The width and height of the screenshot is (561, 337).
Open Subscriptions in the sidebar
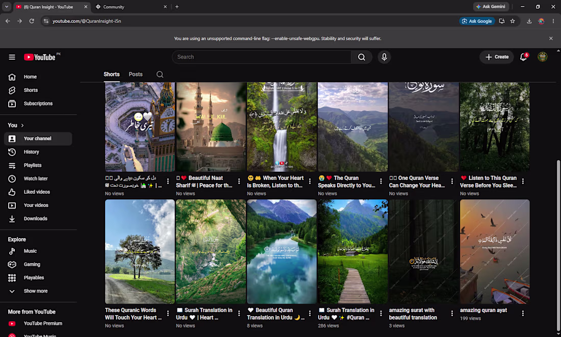[38, 103]
